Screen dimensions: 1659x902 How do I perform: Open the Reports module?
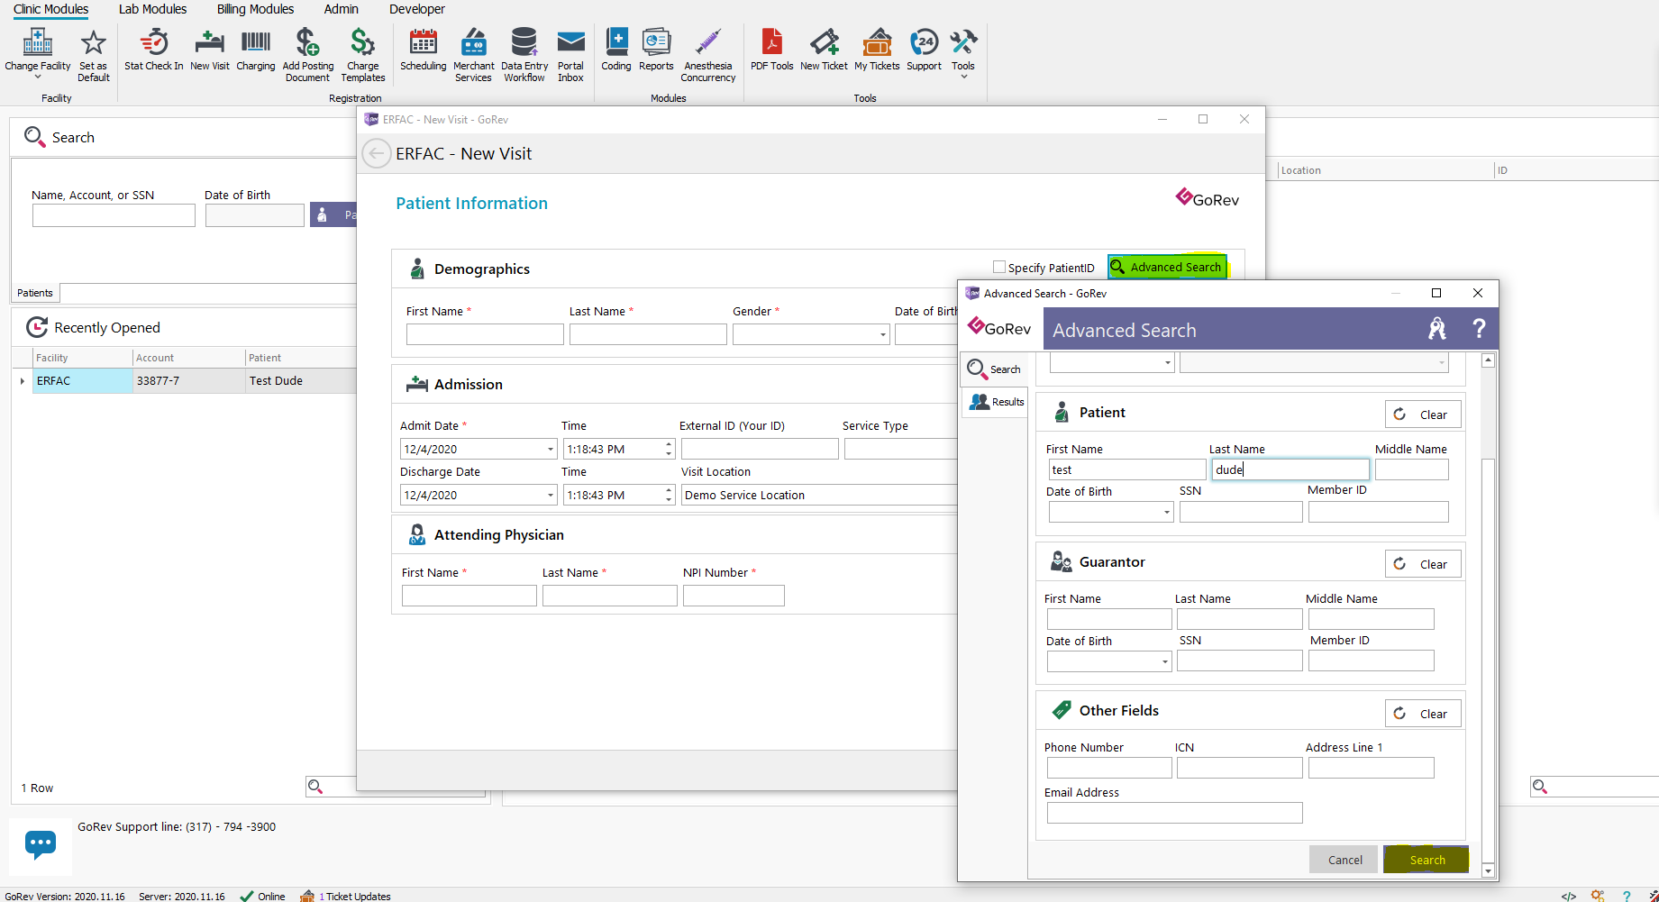(x=656, y=50)
